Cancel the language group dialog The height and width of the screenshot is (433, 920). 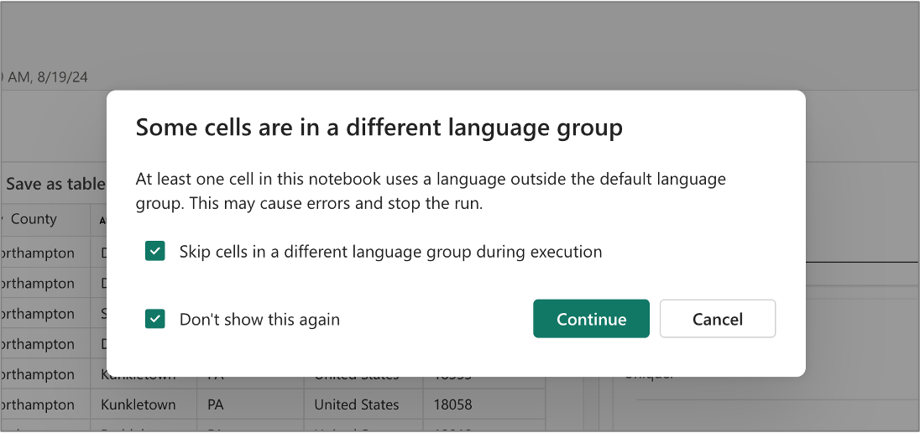pos(718,319)
